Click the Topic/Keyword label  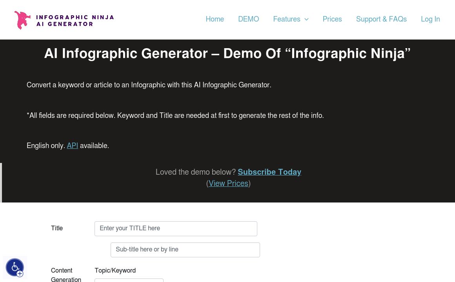(115, 271)
